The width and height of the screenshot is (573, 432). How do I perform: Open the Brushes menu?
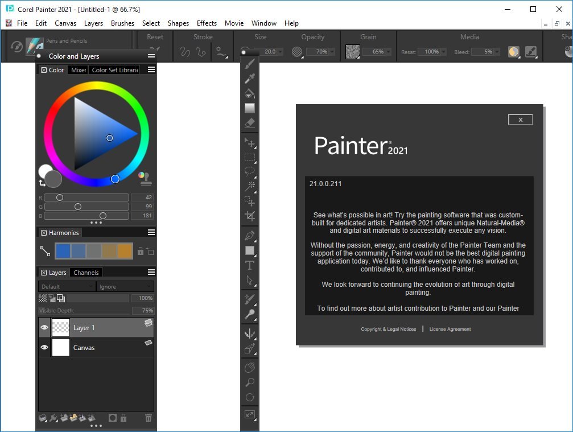(x=122, y=23)
